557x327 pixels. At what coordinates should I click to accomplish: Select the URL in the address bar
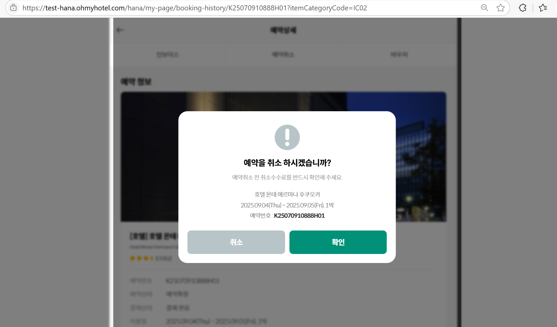(x=195, y=8)
